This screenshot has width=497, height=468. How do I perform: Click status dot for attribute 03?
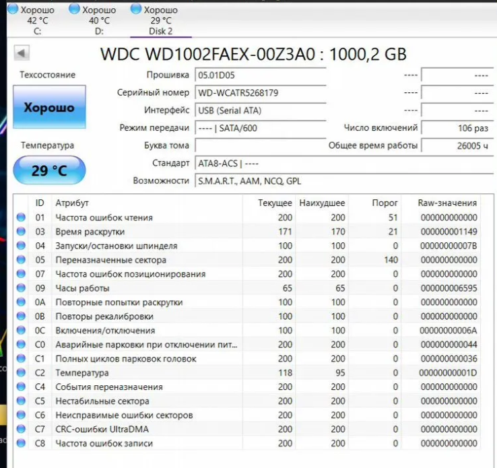point(21,232)
